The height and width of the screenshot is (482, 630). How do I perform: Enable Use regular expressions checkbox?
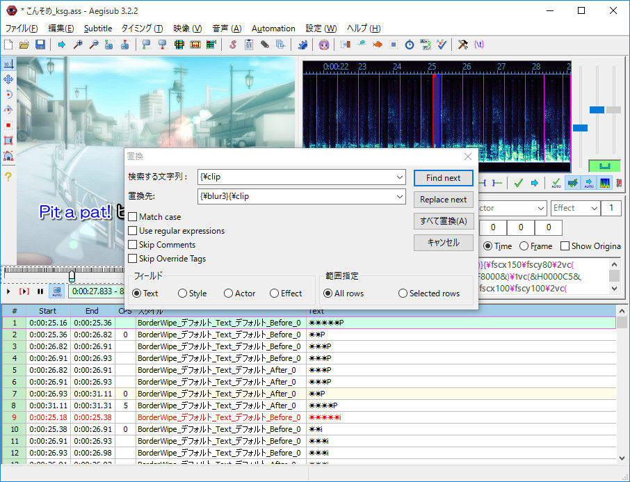[133, 231]
